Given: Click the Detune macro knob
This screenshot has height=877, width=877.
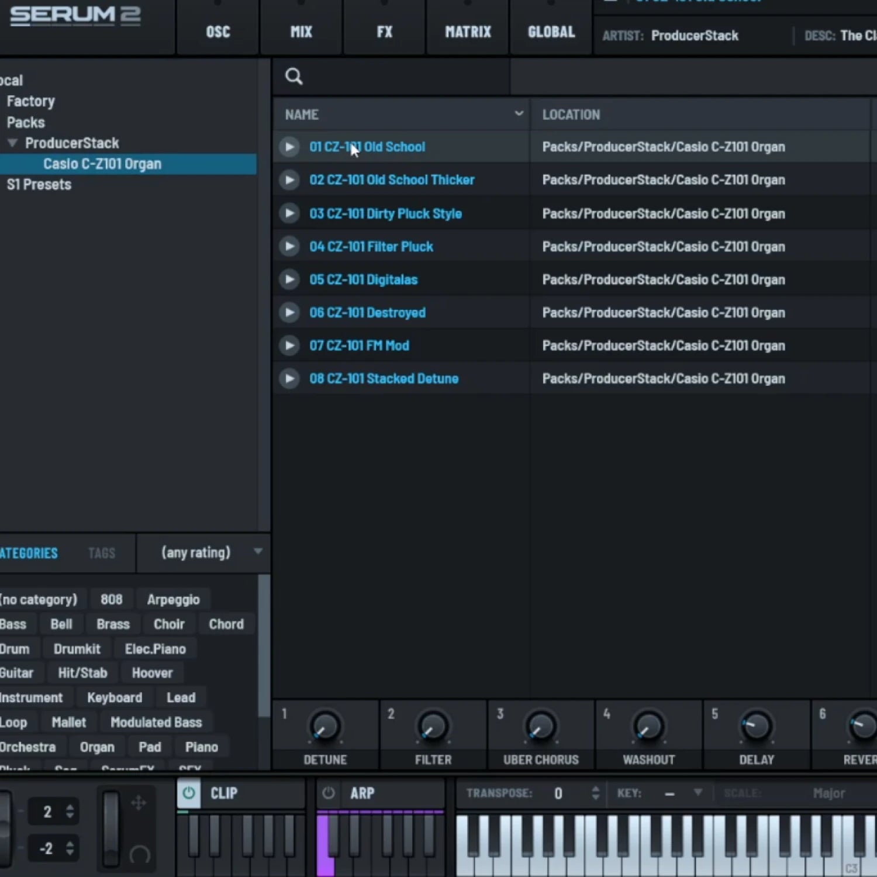Looking at the screenshot, I should point(325,727).
